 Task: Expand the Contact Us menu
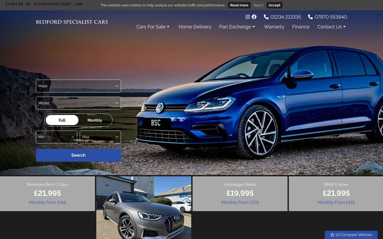pyautogui.click(x=331, y=27)
